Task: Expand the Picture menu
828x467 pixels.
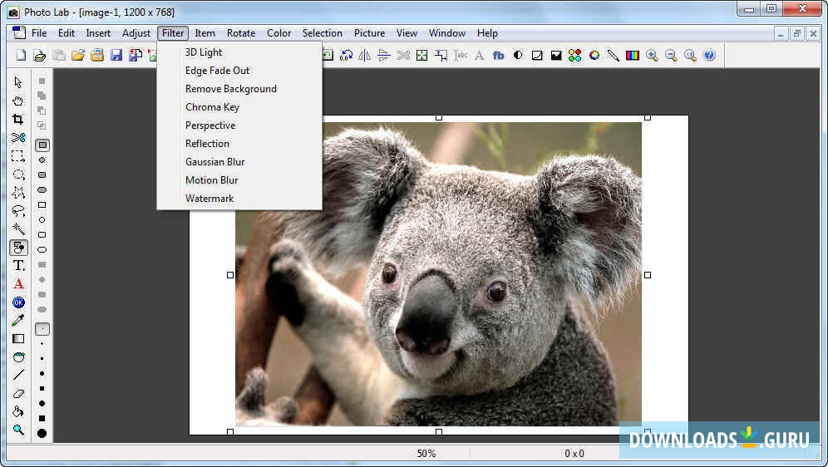Action: 369,33
